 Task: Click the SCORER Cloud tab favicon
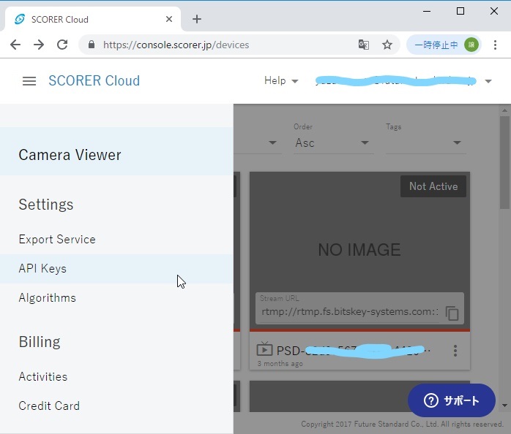[x=20, y=19]
